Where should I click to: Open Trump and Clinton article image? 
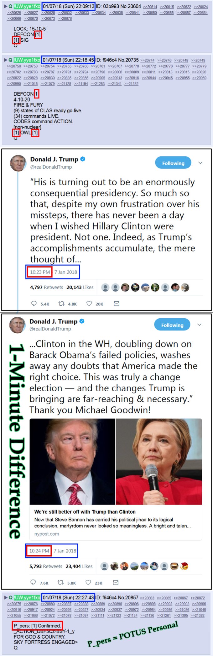(x=116, y=462)
